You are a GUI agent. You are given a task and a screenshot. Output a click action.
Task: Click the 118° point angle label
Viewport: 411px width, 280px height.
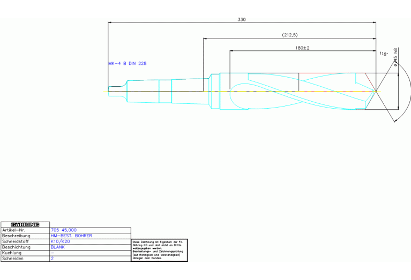pos(383,54)
